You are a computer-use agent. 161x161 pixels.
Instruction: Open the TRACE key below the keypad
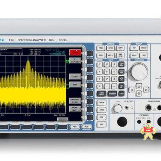(102, 103)
